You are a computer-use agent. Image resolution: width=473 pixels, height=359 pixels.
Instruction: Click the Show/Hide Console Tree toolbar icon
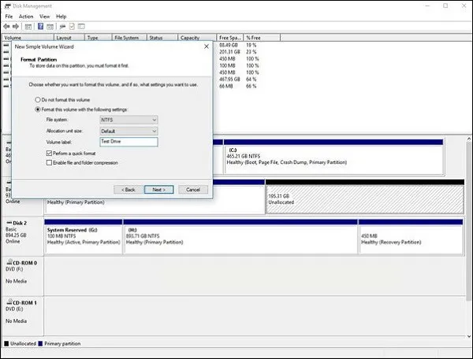(x=28, y=27)
